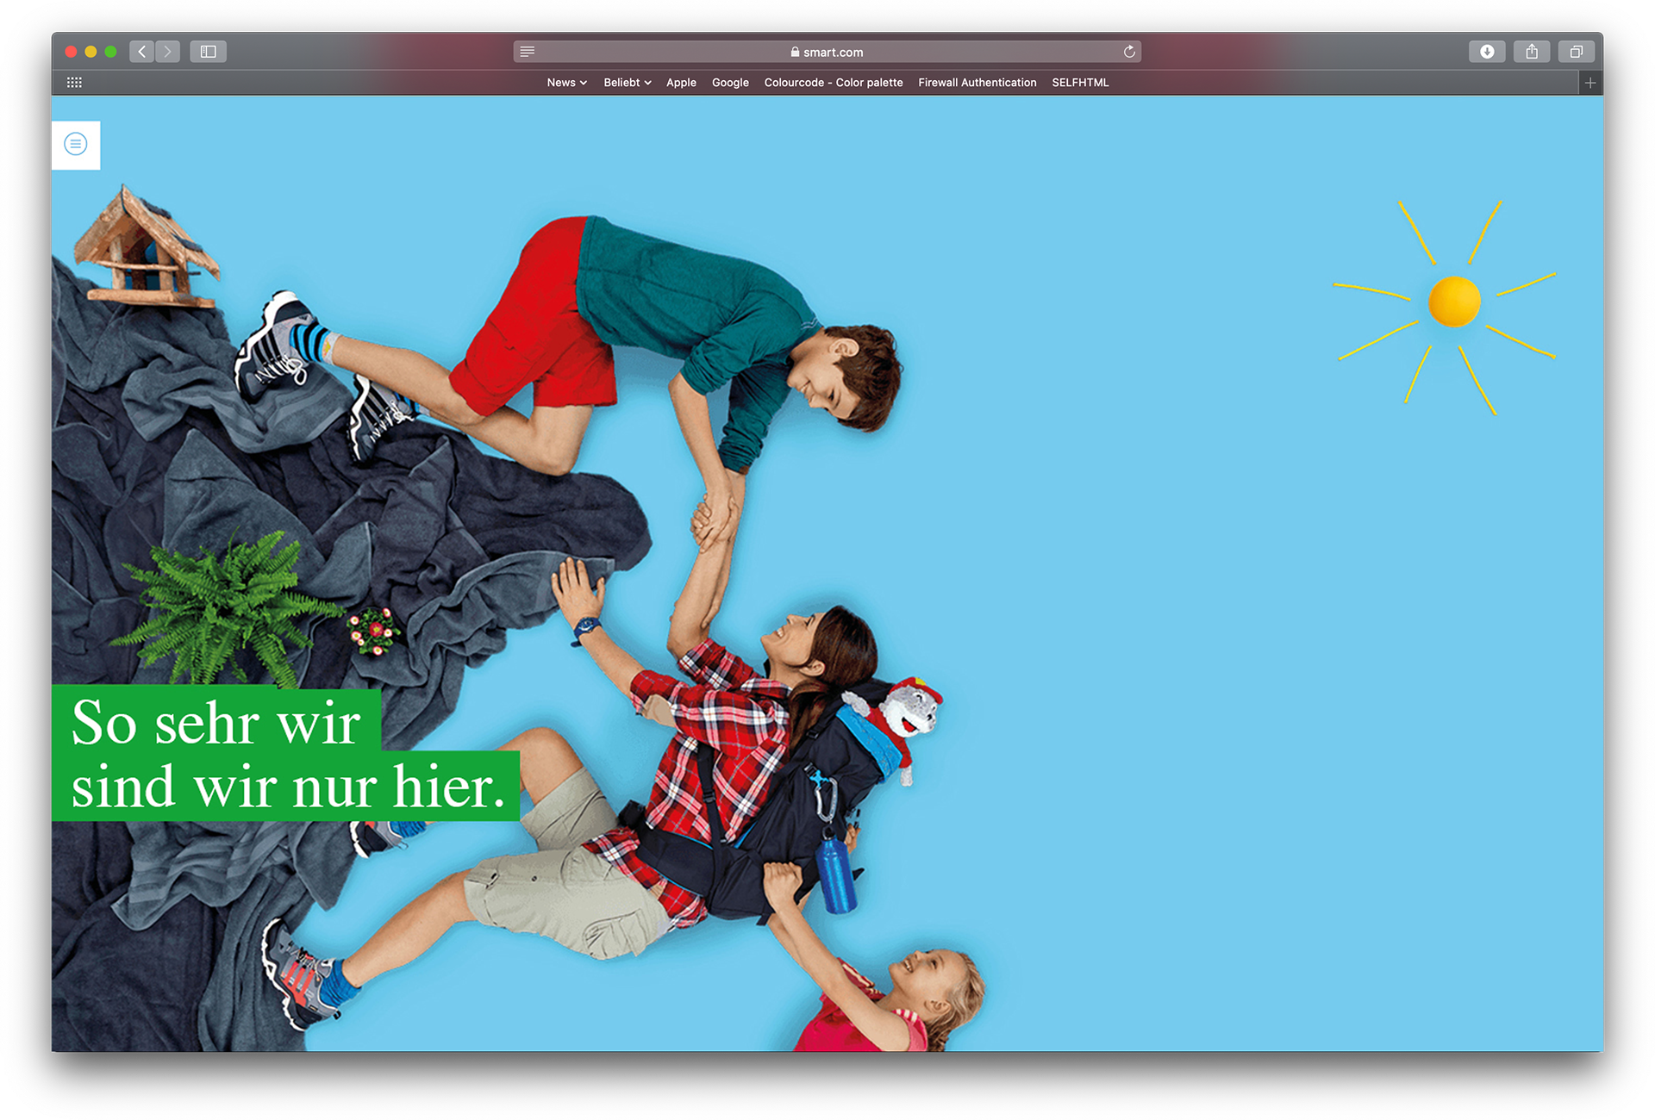This screenshot has width=1655, height=1120.
Task: Open the Apple bookmark
Action: [681, 83]
